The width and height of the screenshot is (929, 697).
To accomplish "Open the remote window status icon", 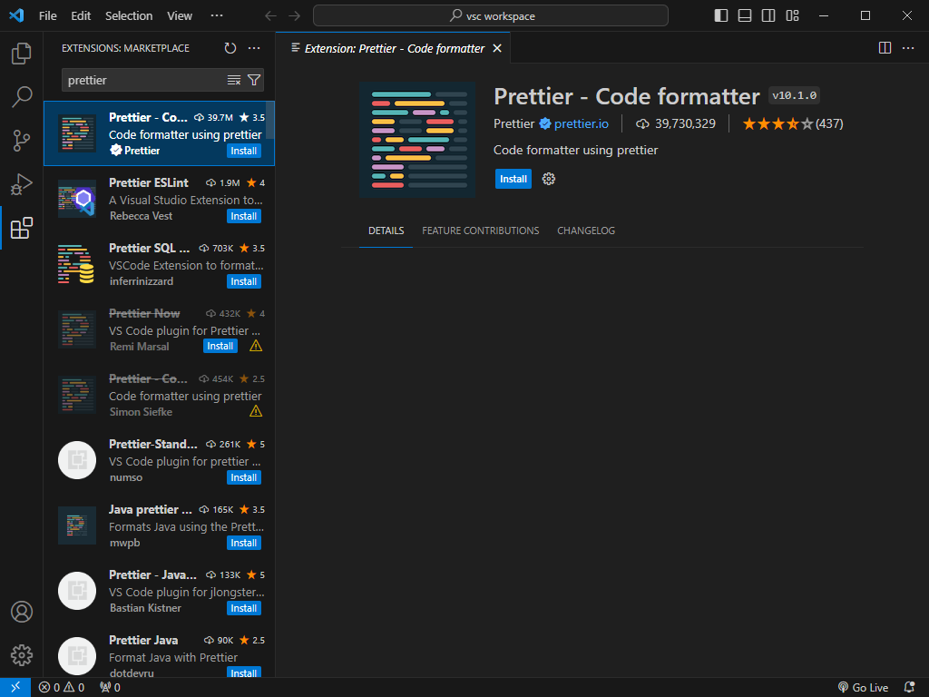I will [x=15, y=687].
